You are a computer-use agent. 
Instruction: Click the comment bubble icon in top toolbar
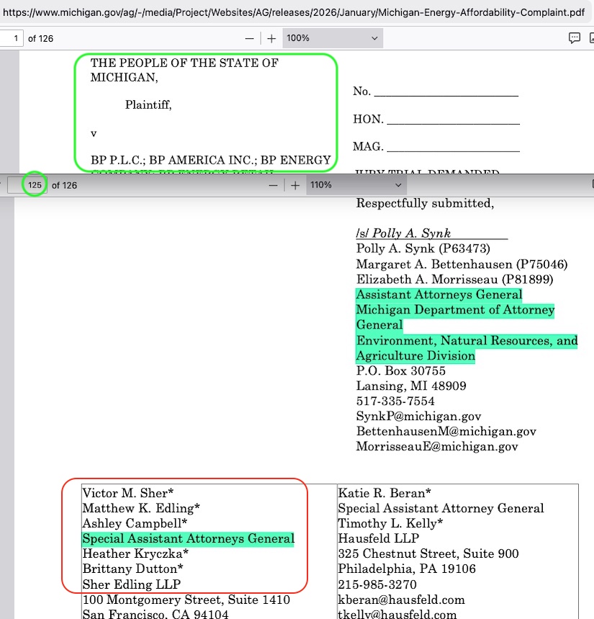pos(575,38)
